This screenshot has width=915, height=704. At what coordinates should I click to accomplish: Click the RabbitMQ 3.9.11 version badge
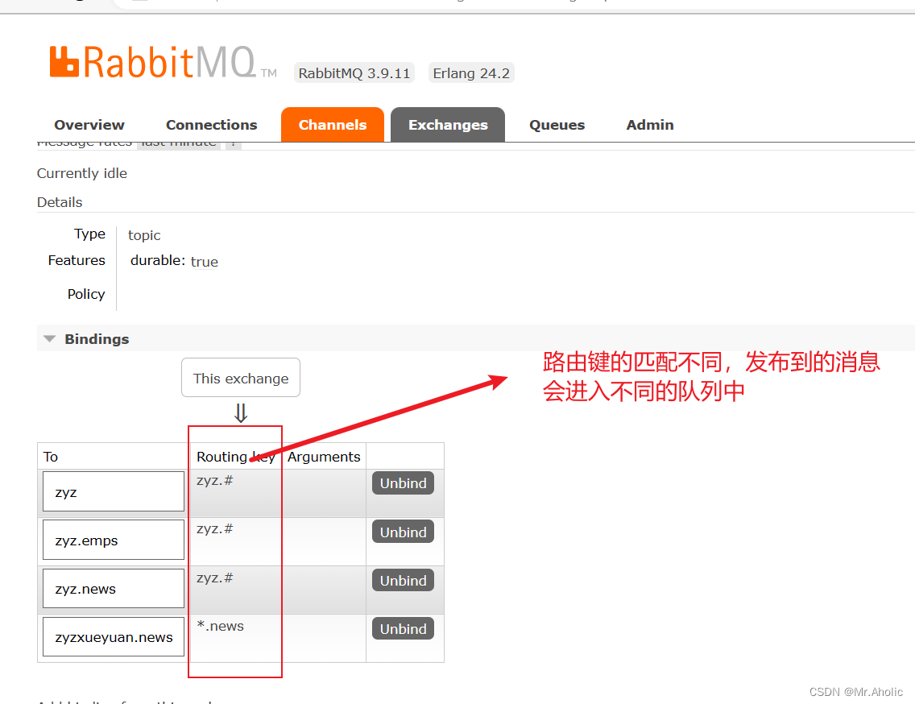point(354,72)
